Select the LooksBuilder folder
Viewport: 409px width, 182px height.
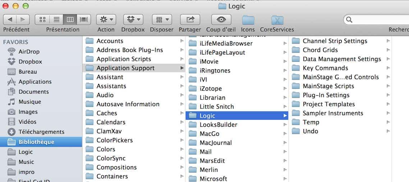pyautogui.click(x=237, y=125)
